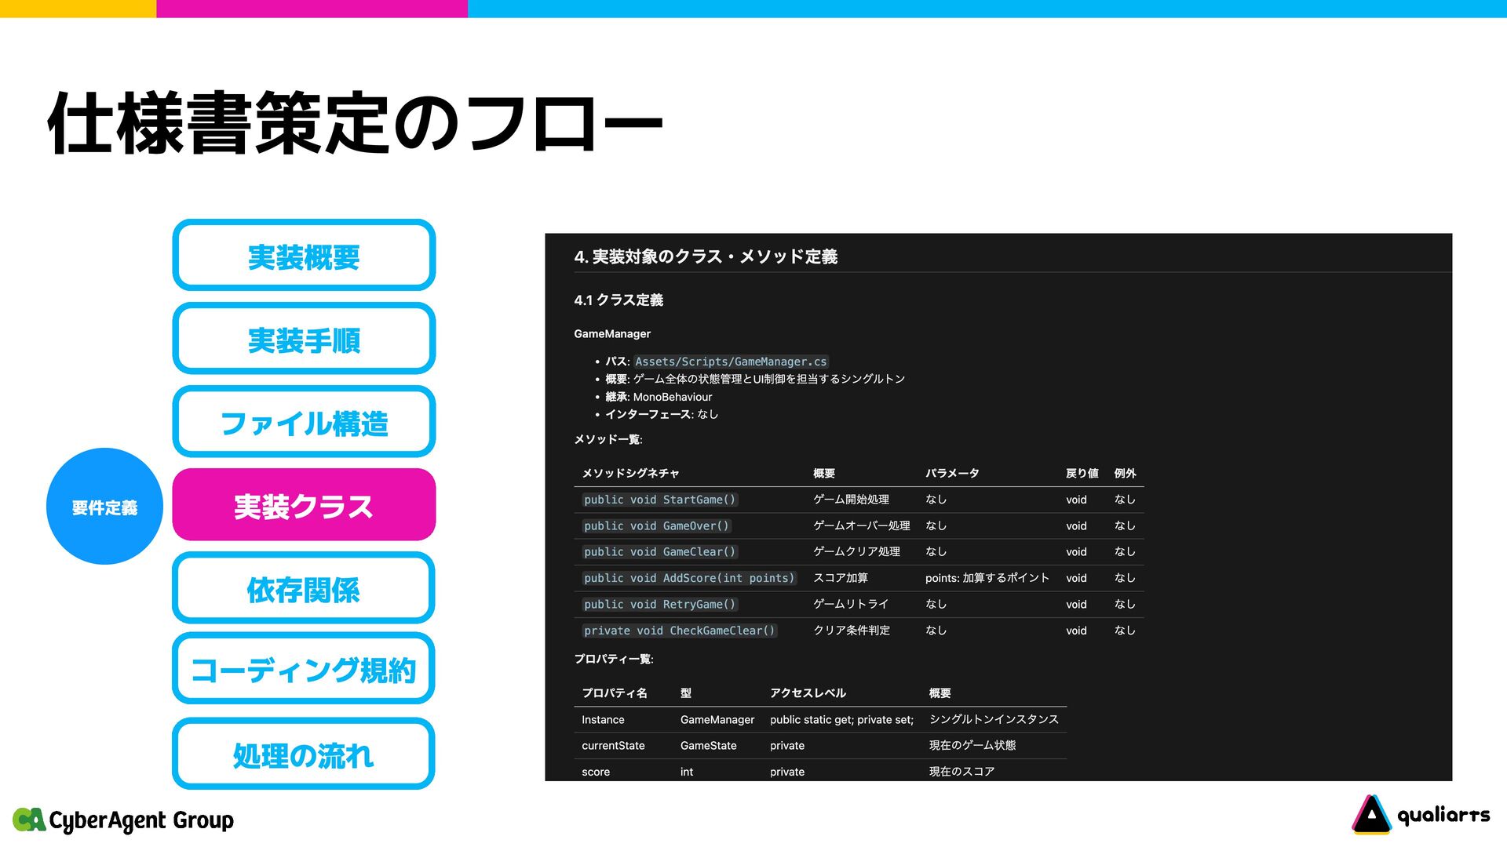Screen dimensions: 1507x847
Task: Click the メソッドシグネチャ column header
Action: click(x=630, y=473)
